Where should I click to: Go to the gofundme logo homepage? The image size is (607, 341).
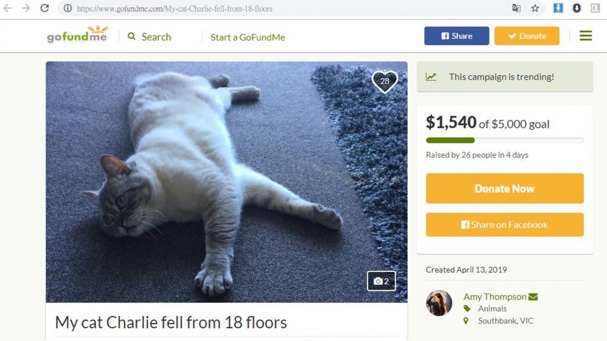[77, 35]
